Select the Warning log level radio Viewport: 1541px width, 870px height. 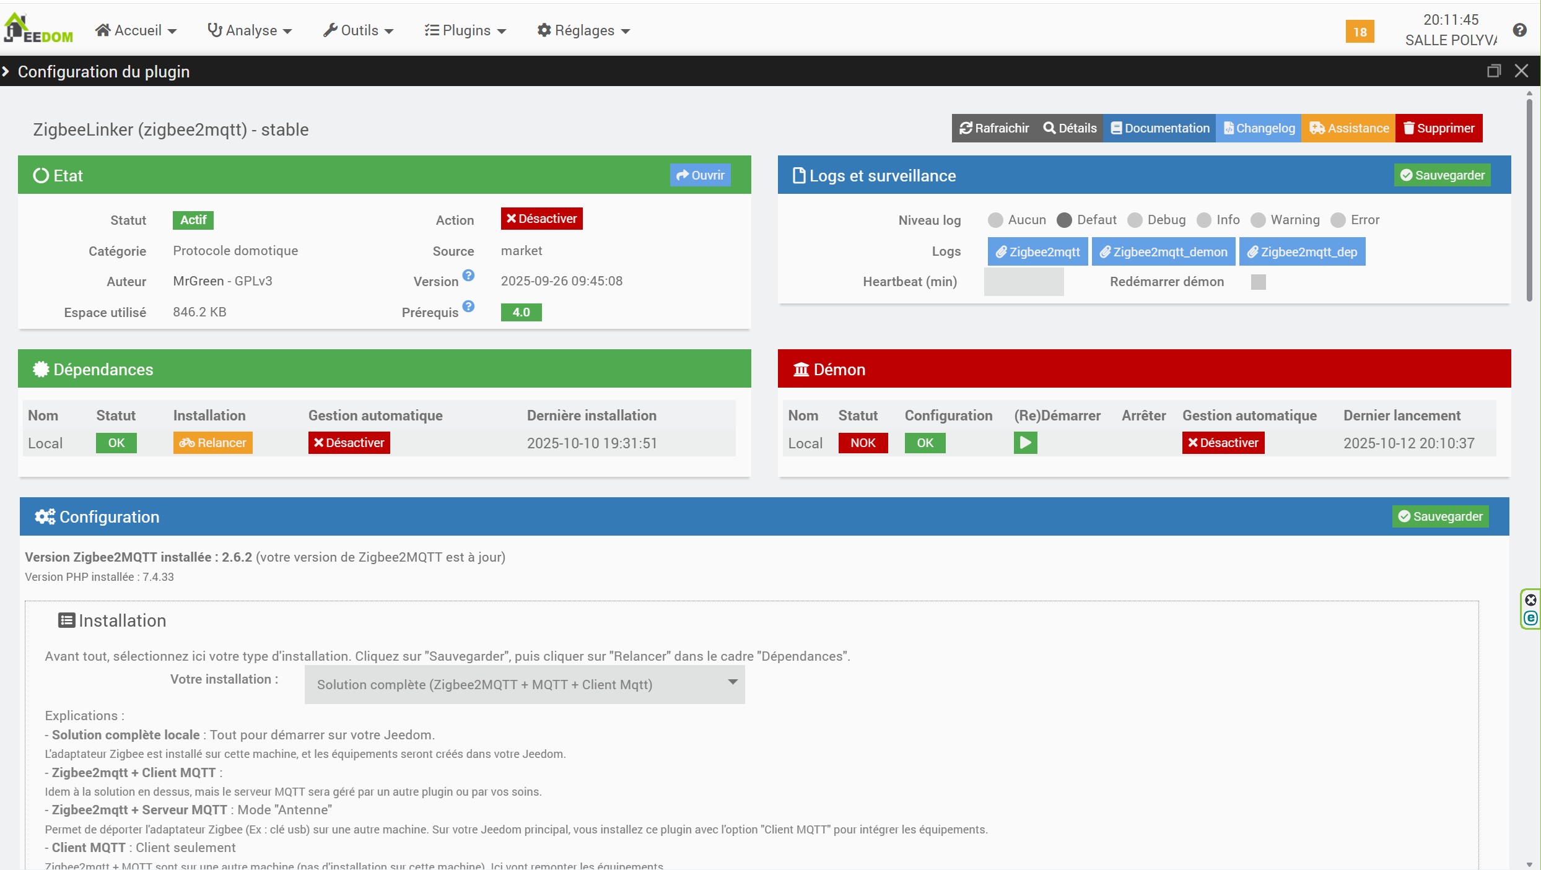tap(1258, 220)
